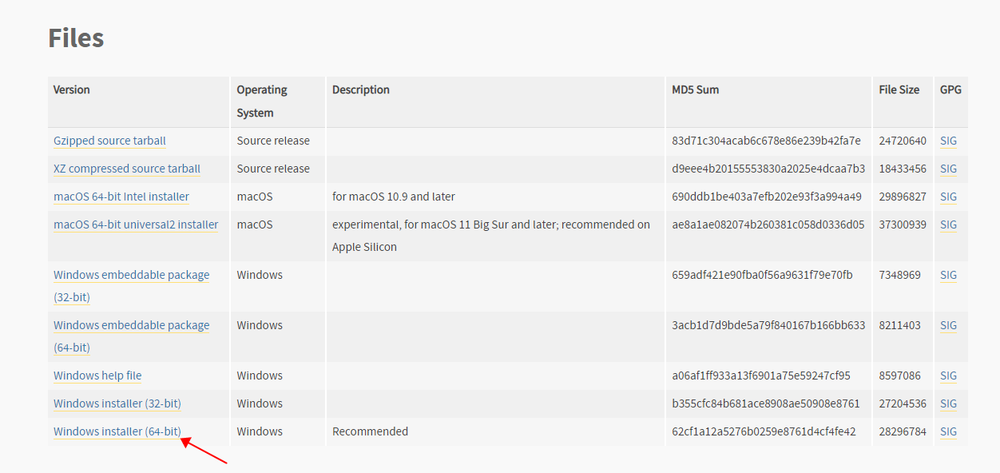Viewport: 1000px width, 473px height.
Task: Click the macOS 64-bit Intel installer link
Action: click(x=121, y=197)
